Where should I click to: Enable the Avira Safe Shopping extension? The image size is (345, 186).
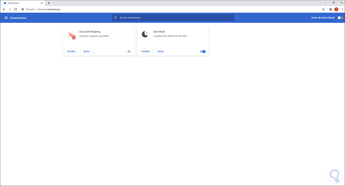(128, 51)
